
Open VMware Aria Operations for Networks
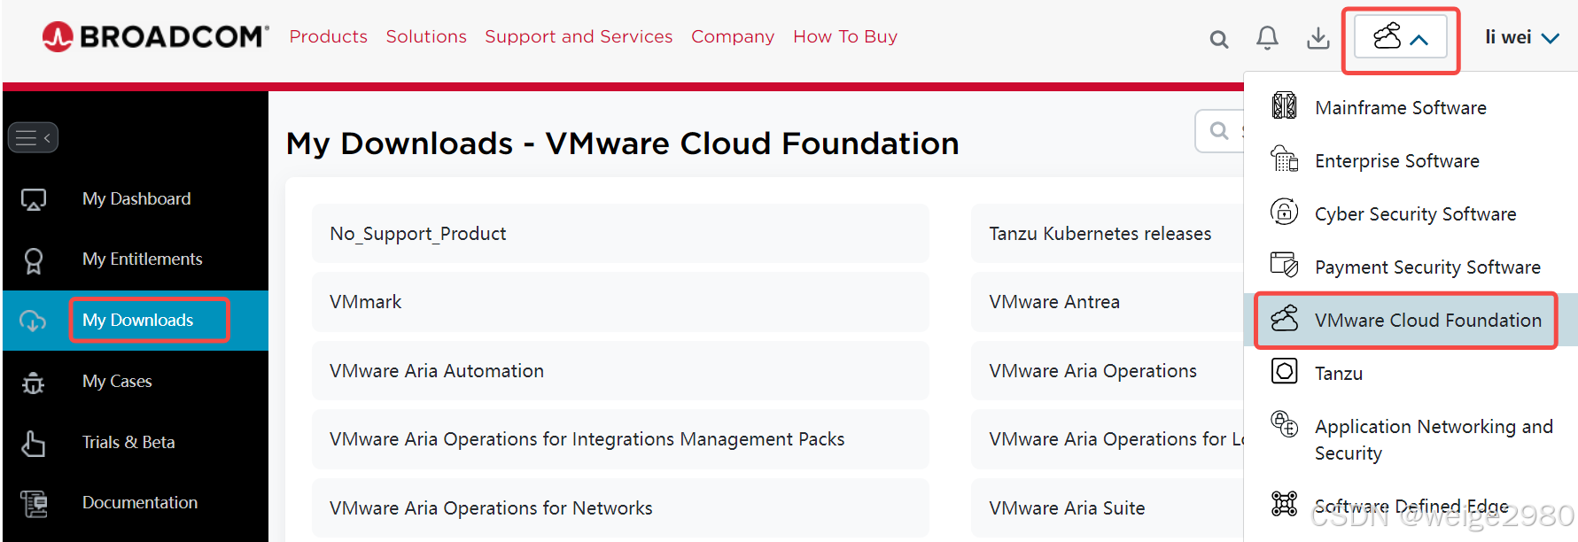click(x=620, y=507)
